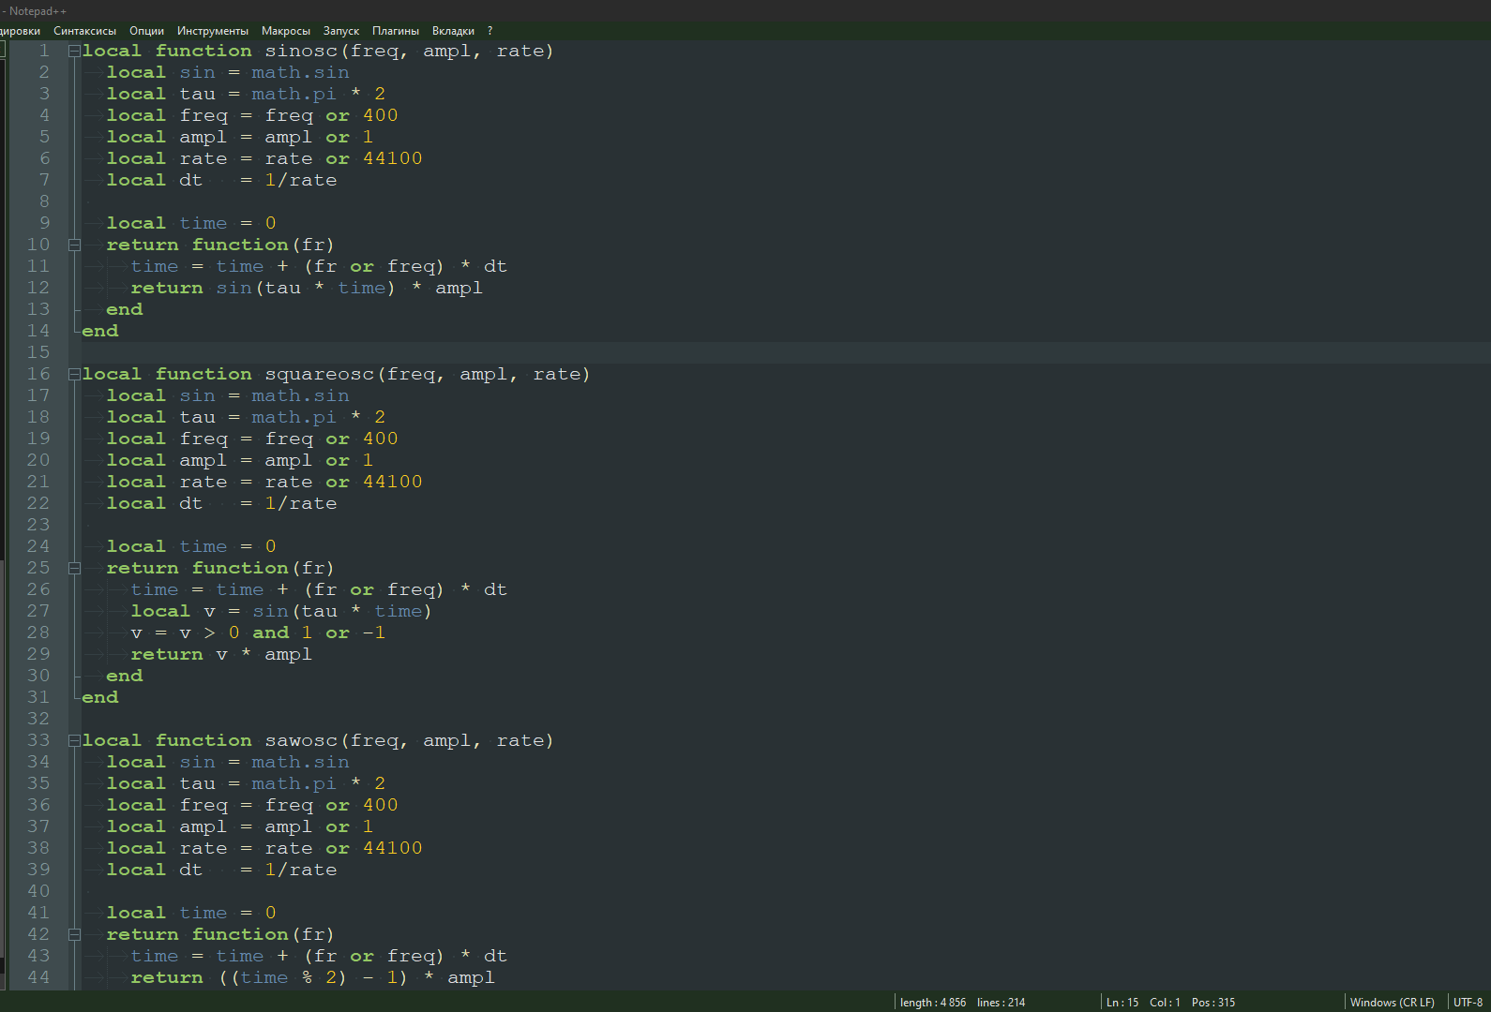Click line number 32 in the margin
The height and width of the screenshot is (1012, 1491).
tap(38, 719)
